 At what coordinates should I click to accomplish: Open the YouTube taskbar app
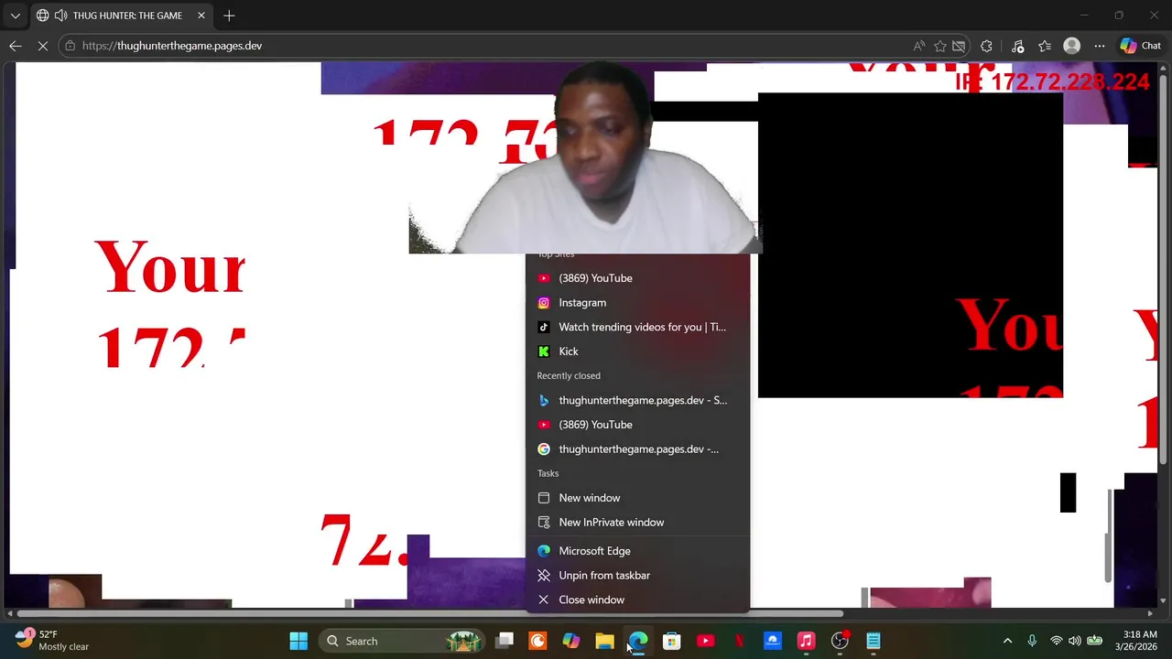click(x=705, y=641)
